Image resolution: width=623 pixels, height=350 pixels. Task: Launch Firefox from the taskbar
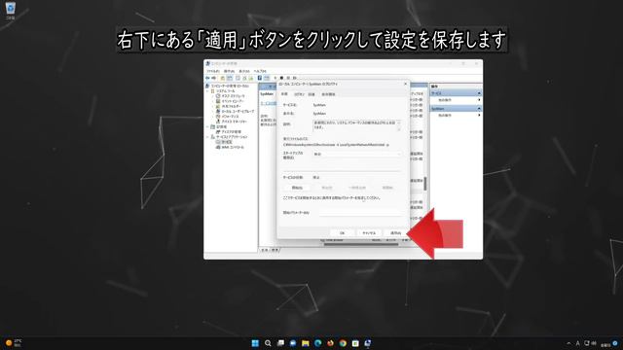point(330,343)
